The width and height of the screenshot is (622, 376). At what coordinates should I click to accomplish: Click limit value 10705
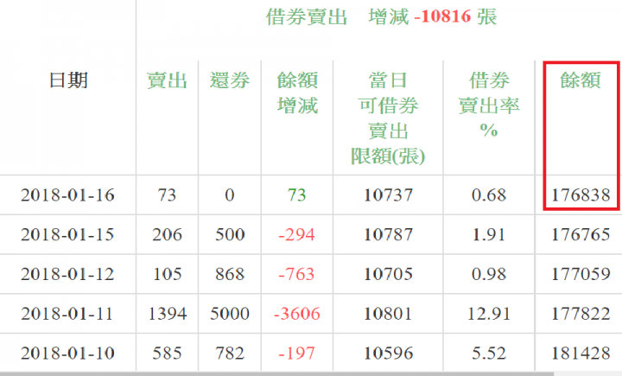pyautogui.click(x=389, y=274)
